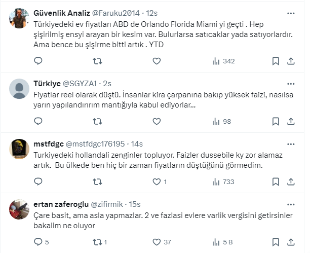View analytics showing 98 views
Viewport: 310px width, 253px height.
(x=221, y=121)
